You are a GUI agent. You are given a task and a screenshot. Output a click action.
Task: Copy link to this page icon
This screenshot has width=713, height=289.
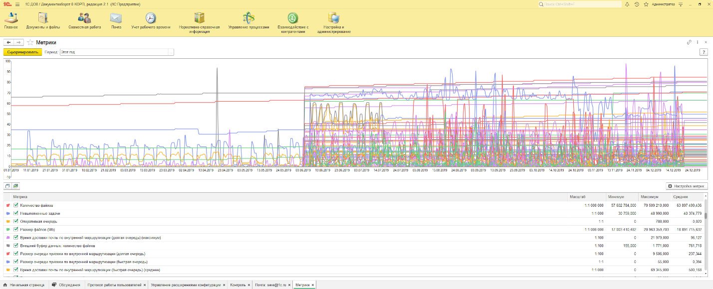[x=689, y=42]
